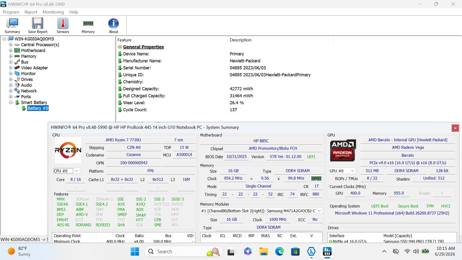Open clock and date in taskbar
The width and height of the screenshot is (462, 260).
[x=445, y=251]
